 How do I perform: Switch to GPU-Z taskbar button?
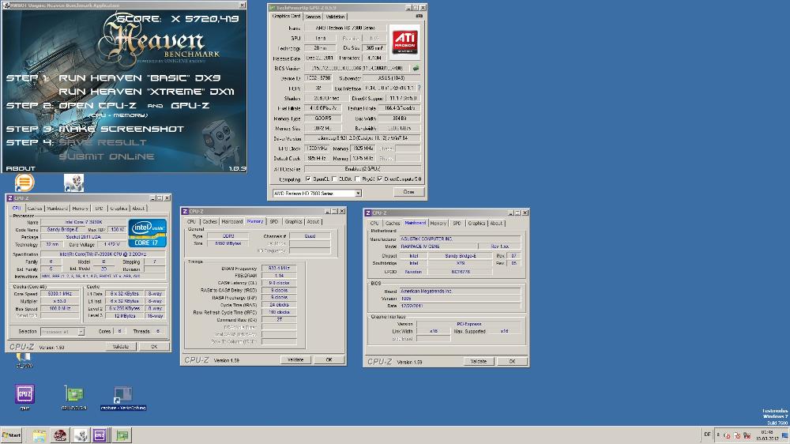click(x=122, y=435)
